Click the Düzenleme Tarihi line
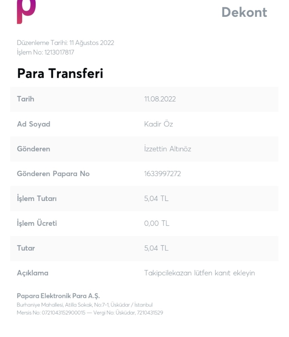 point(65,43)
